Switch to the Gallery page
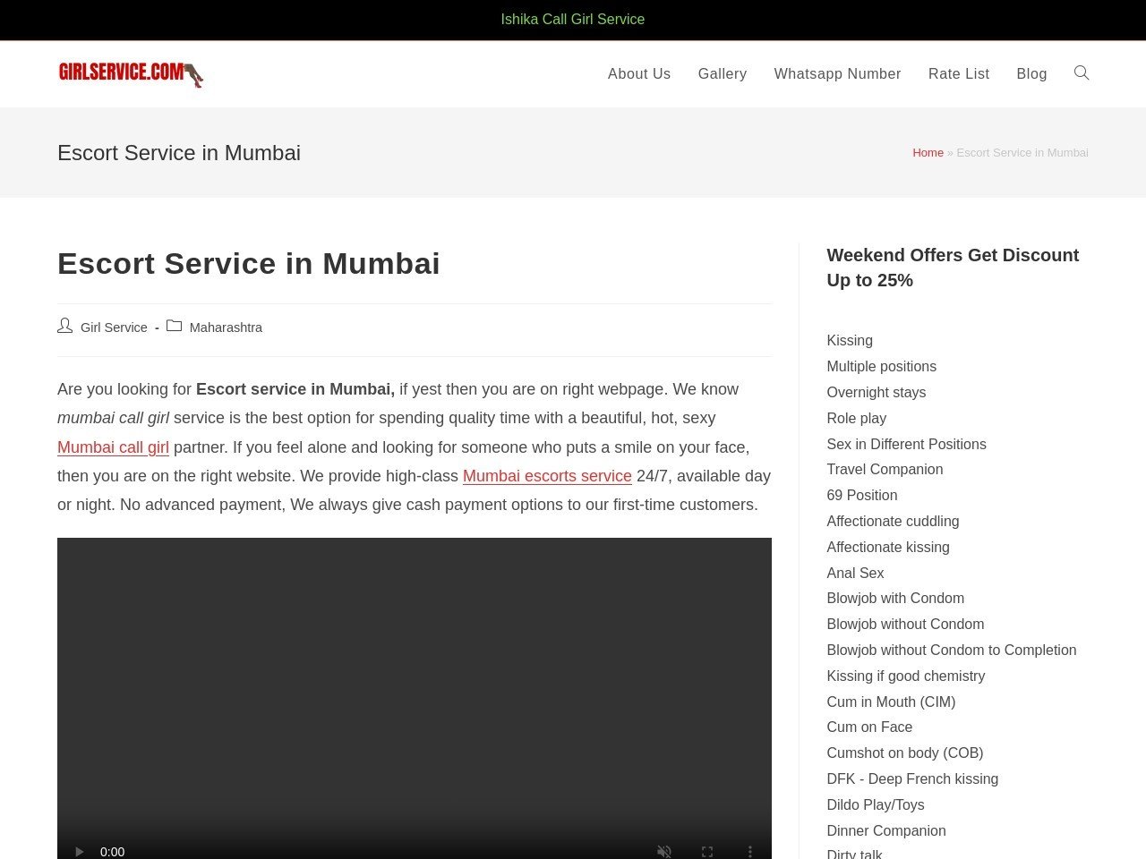 [x=723, y=73]
